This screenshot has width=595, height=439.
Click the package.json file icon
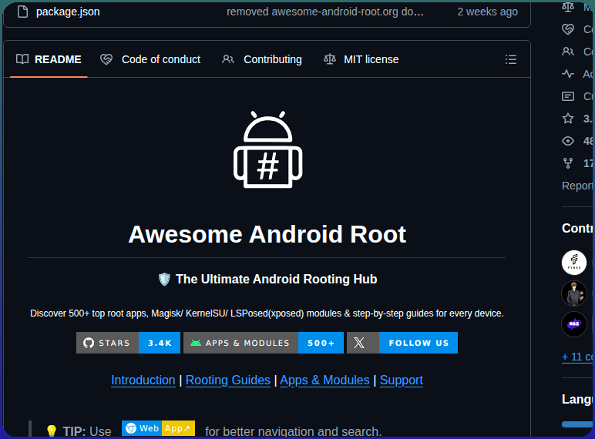click(23, 12)
